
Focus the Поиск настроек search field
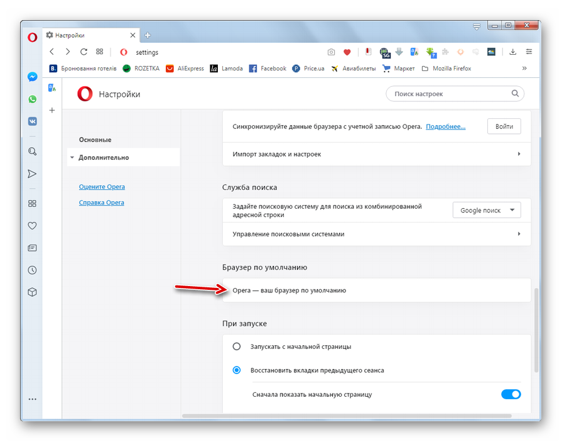click(x=455, y=94)
